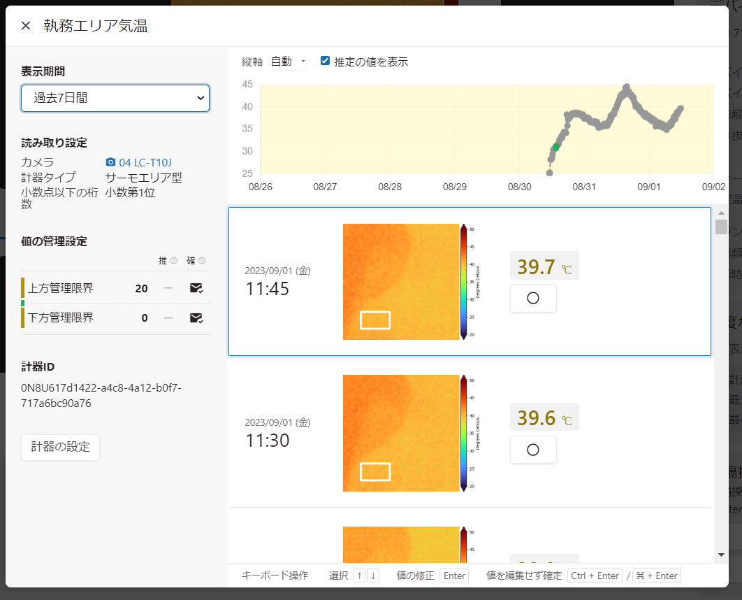The image size is (742, 600).
Task: Click the camera icon beside 04 LC-T10J
Action: (x=110, y=162)
